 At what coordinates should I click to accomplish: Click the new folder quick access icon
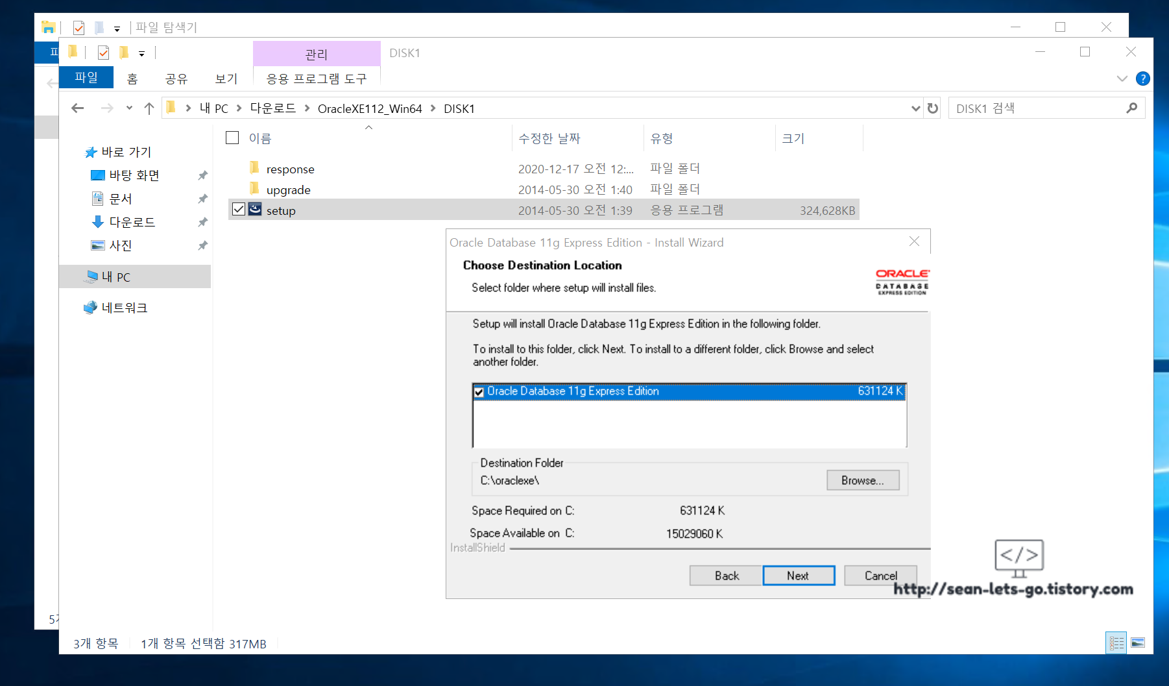(x=124, y=53)
